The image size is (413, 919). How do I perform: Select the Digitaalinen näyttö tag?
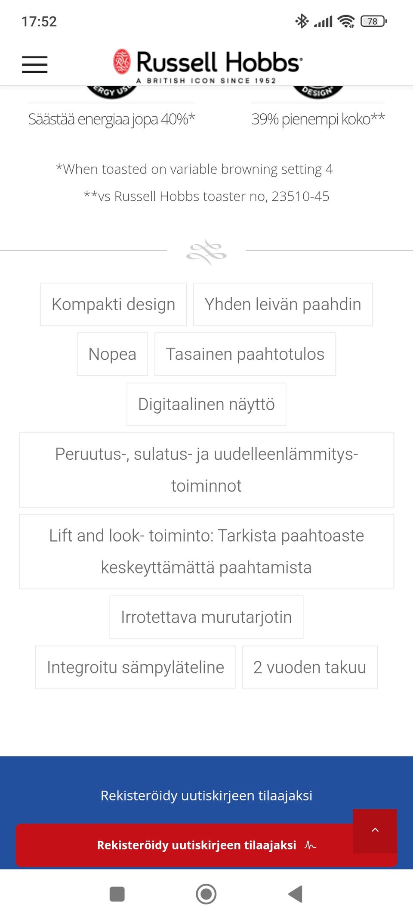206,405
